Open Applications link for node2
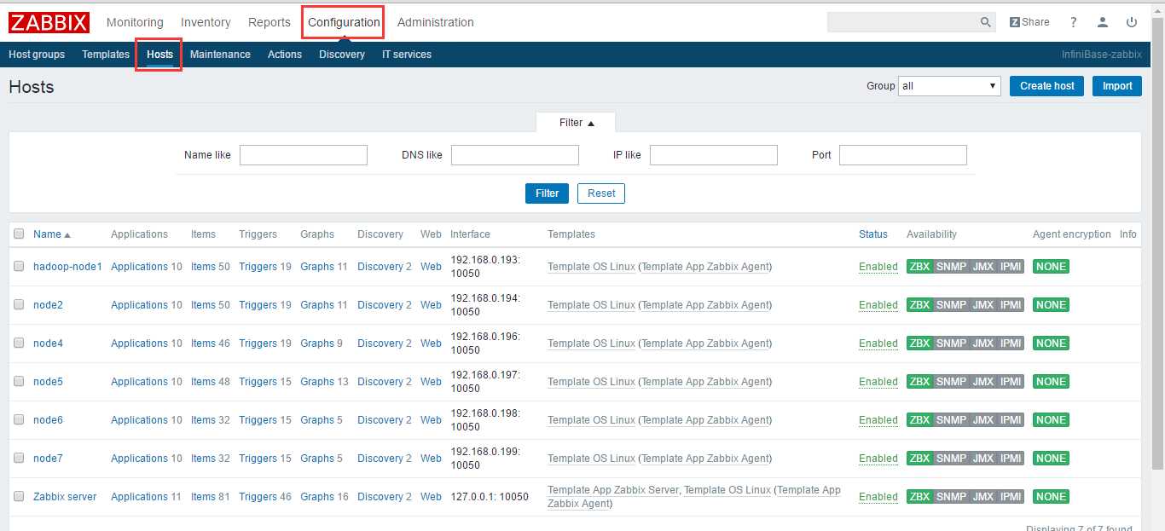The image size is (1165, 531). (139, 305)
